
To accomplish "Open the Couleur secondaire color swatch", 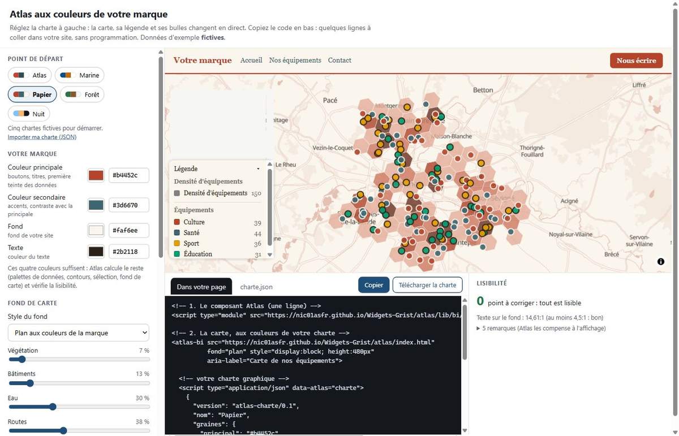I will (96, 204).
